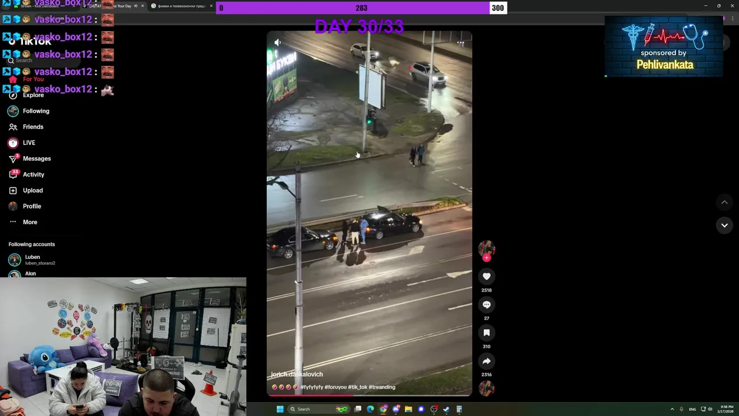The height and width of the screenshot is (416, 739).
Task: Close the TikTok browser tab
Action: point(143,6)
